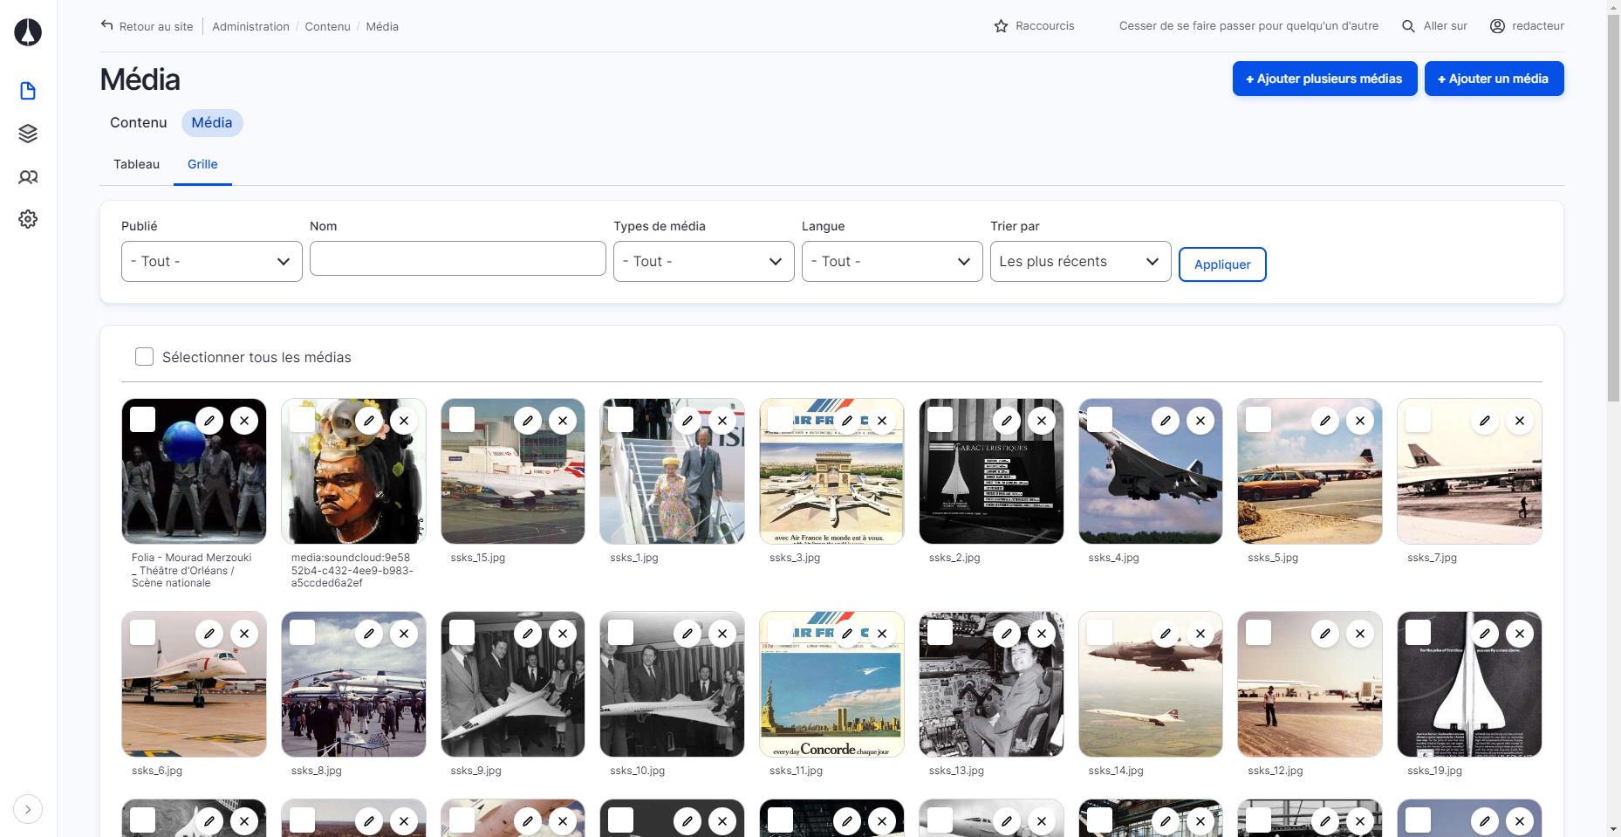The height and width of the screenshot is (837, 1621).
Task: Select the ssks_19.jpg checkbox
Action: click(x=1419, y=633)
